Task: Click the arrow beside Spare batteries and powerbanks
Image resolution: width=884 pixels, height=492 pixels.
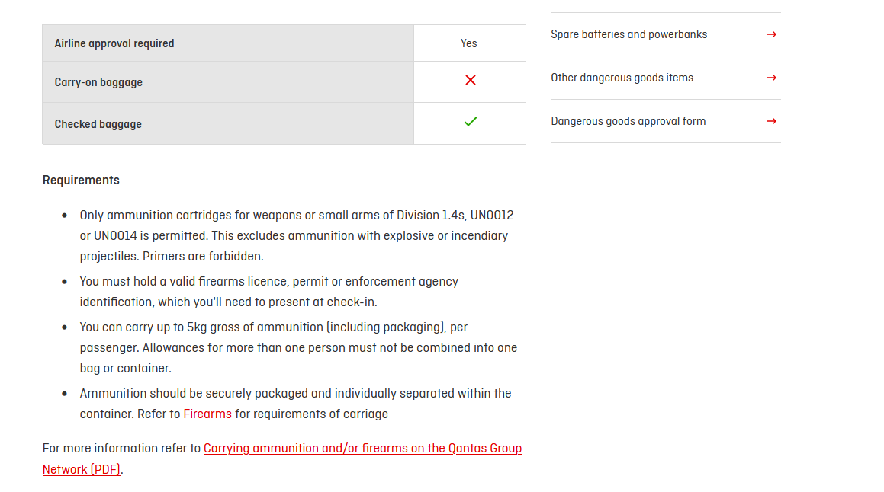Action: (x=771, y=34)
